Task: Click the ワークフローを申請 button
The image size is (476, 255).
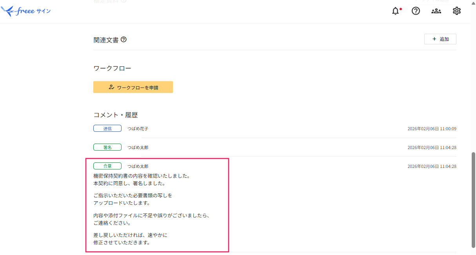Action: 133,87
